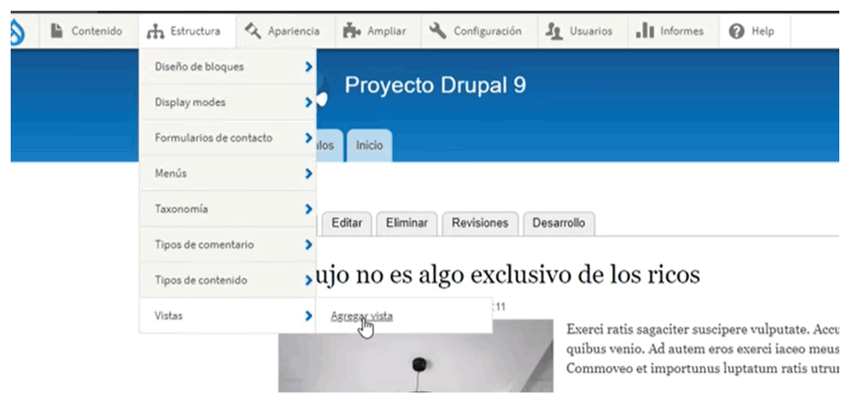Click the Help question mark icon
The width and height of the screenshot is (850, 403).
(x=736, y=31)
